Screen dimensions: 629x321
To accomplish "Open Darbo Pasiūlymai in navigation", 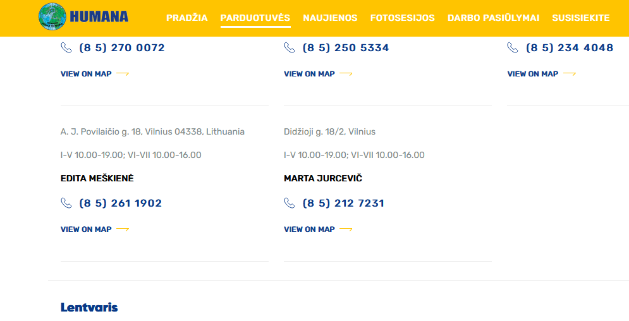I will click(x=493, y=18).
